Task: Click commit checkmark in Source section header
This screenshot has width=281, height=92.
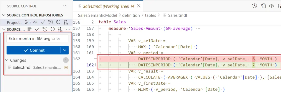Action: pos(37,29)
